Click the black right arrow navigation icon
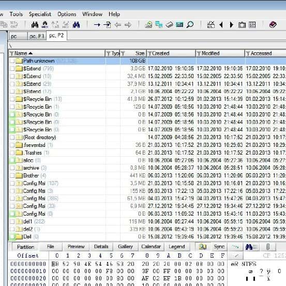 pos(232,25)
